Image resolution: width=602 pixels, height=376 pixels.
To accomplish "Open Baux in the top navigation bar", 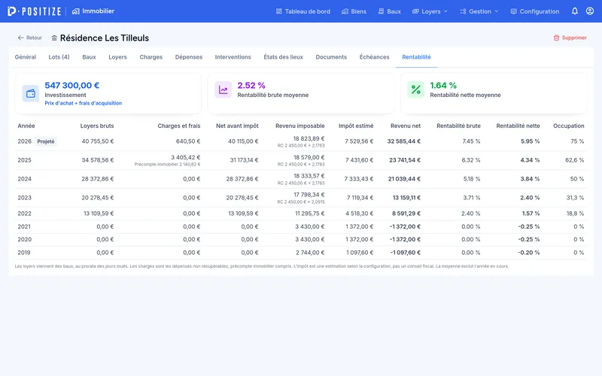I will click(x=389, y=11).
